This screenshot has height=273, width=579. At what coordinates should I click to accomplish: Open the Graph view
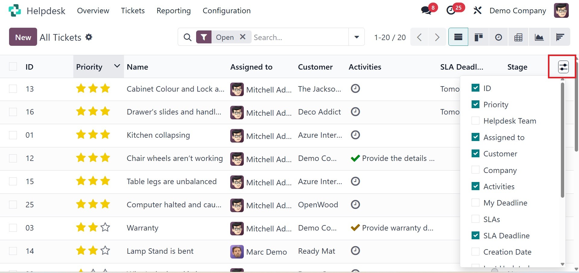point(539,37)
